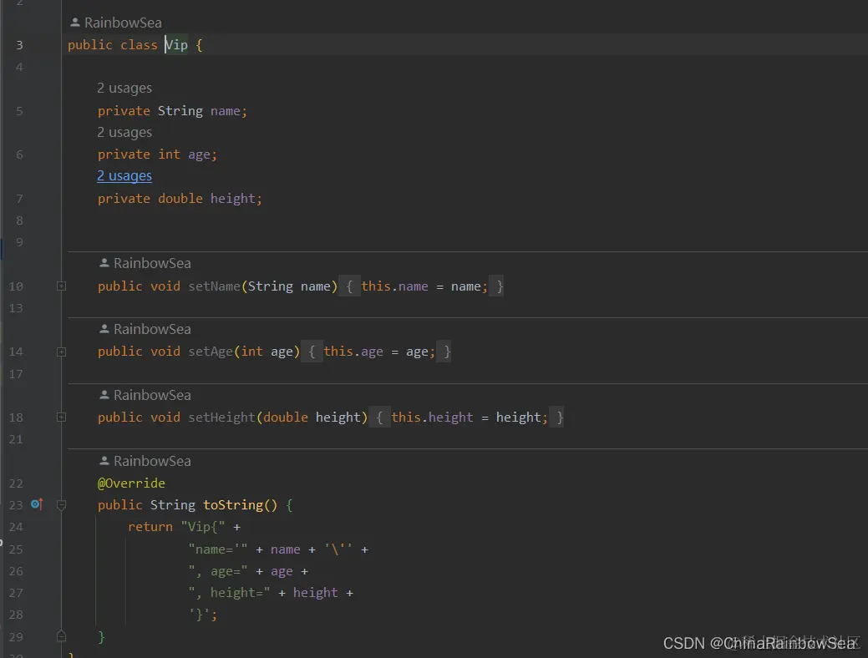The height and width of the screenshot is (658, 868).
Task: Click the @Override annotation
Action: [131, 483]
